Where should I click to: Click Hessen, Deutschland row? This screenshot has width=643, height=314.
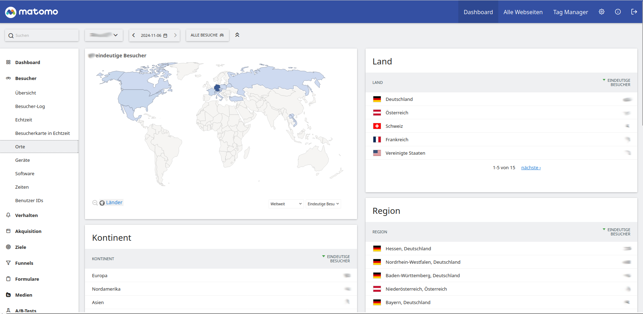point(501,249)
